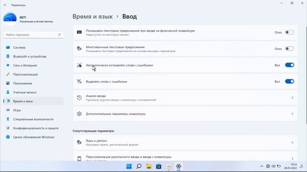Open Дополнительные параметры клавиатуры chevron
Screen dimensions: 307x172
pos(292,114)
